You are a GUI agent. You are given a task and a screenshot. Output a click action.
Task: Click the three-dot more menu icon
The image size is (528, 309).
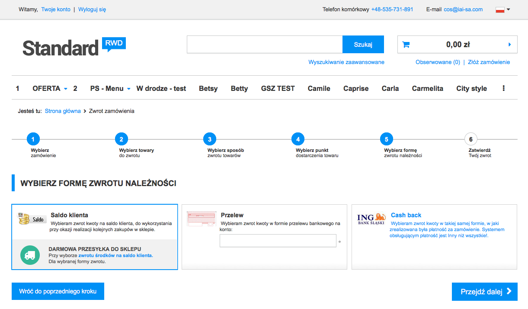503,88
